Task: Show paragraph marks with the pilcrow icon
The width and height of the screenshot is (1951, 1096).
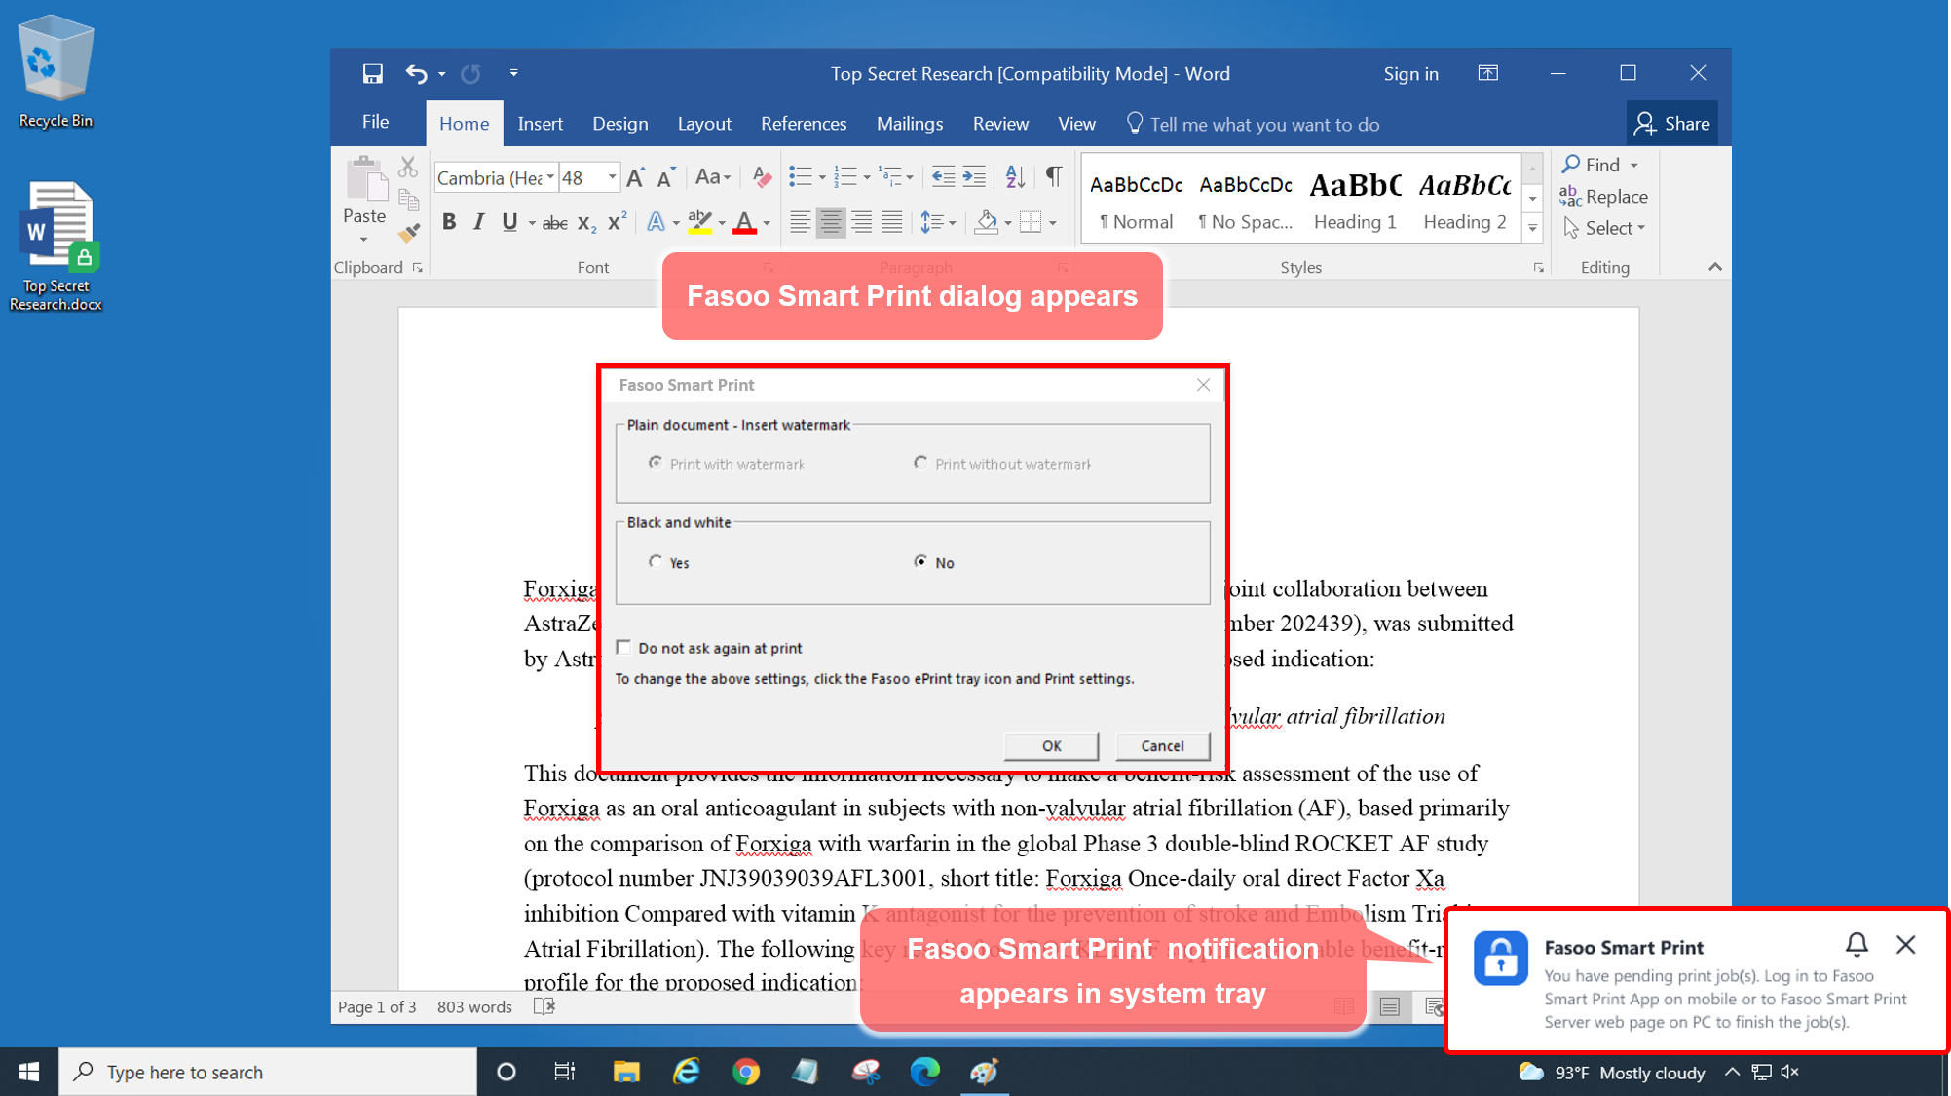Action: [1054, 177]
